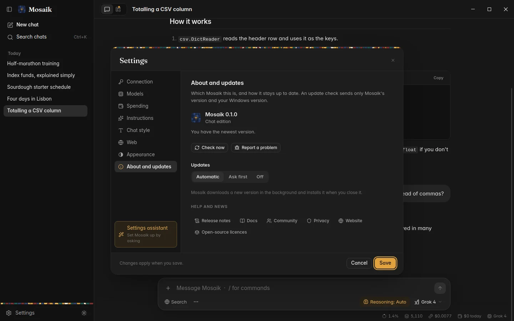Click the $0.0077 cost status entry
Viewport: 514px width, 321px height.
coord(440,316)
